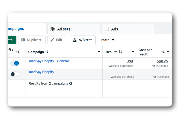This screenshot has height=119, width=180.
Task: Click info icon beside Results from 2 campaigns
Action: tap(71, 84)
